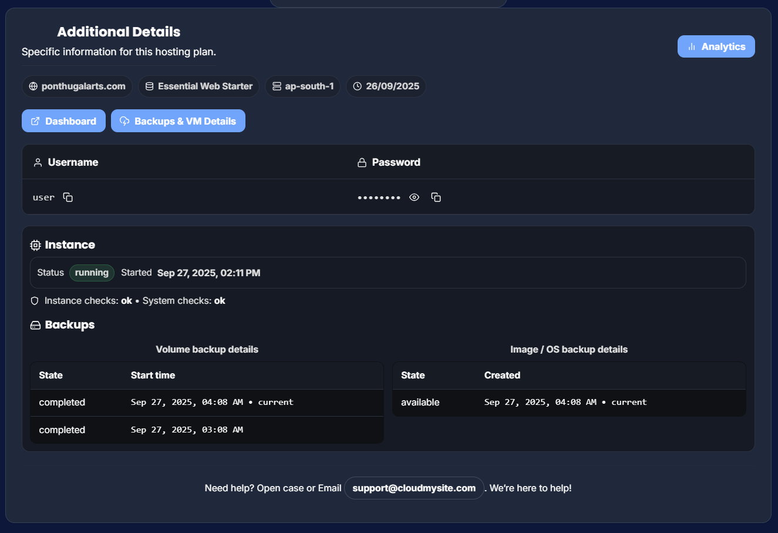The image size is (778, 533).
Task: Click the shield icon near Instance checks
Action: pyautogui.click(x=35, y=300)
